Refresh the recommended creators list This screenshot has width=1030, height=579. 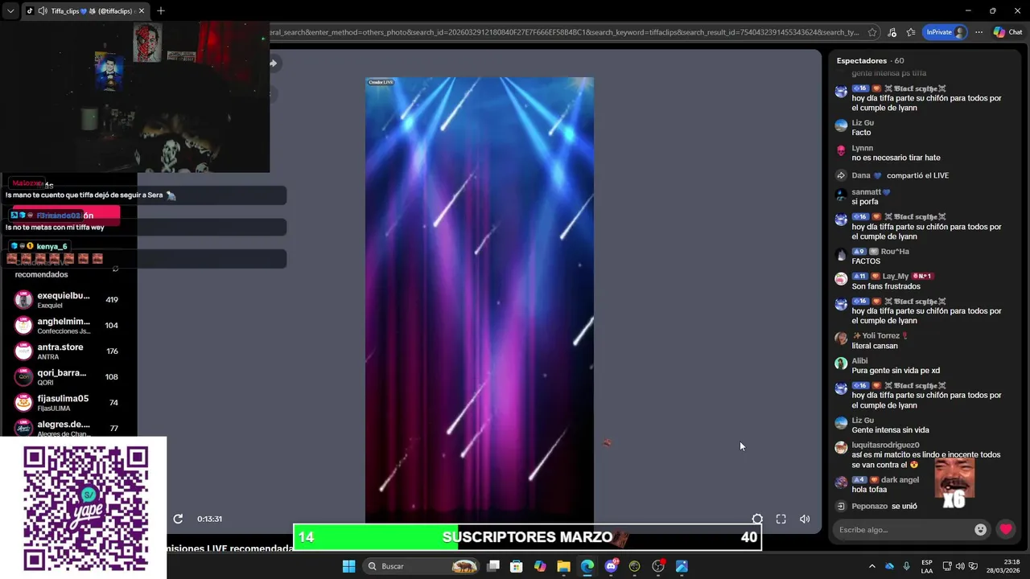115,269
